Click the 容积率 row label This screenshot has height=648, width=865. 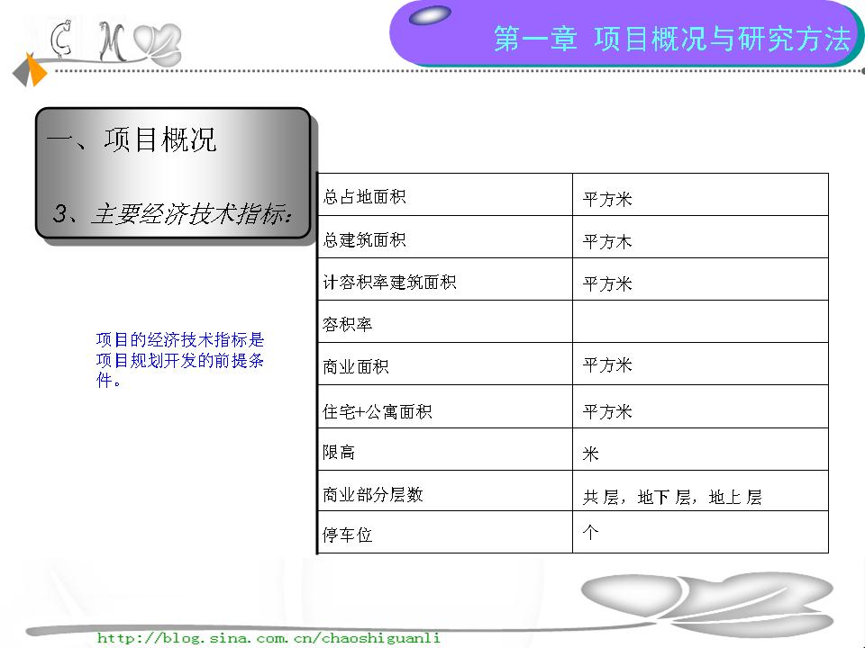click(x=348, y=324)
